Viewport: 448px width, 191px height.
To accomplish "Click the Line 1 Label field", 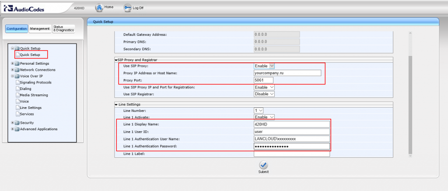I will pyautogui.click(x=291, y=154).
